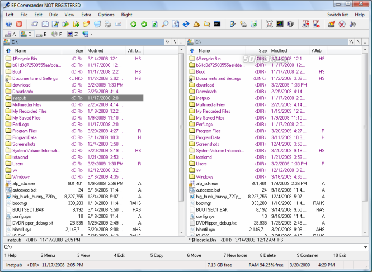
Task: Click the blue help question mark icon
Action: [x=8, y=24]
